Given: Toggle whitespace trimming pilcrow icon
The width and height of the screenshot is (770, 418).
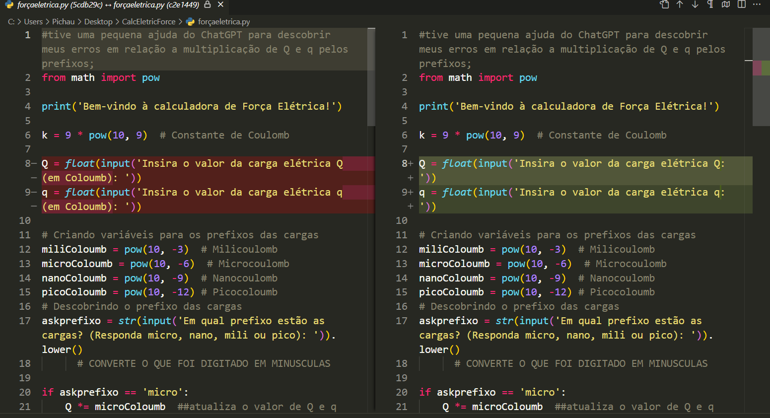Looking at the screenshot, I should pyautogui.click(x=710, y=4).
